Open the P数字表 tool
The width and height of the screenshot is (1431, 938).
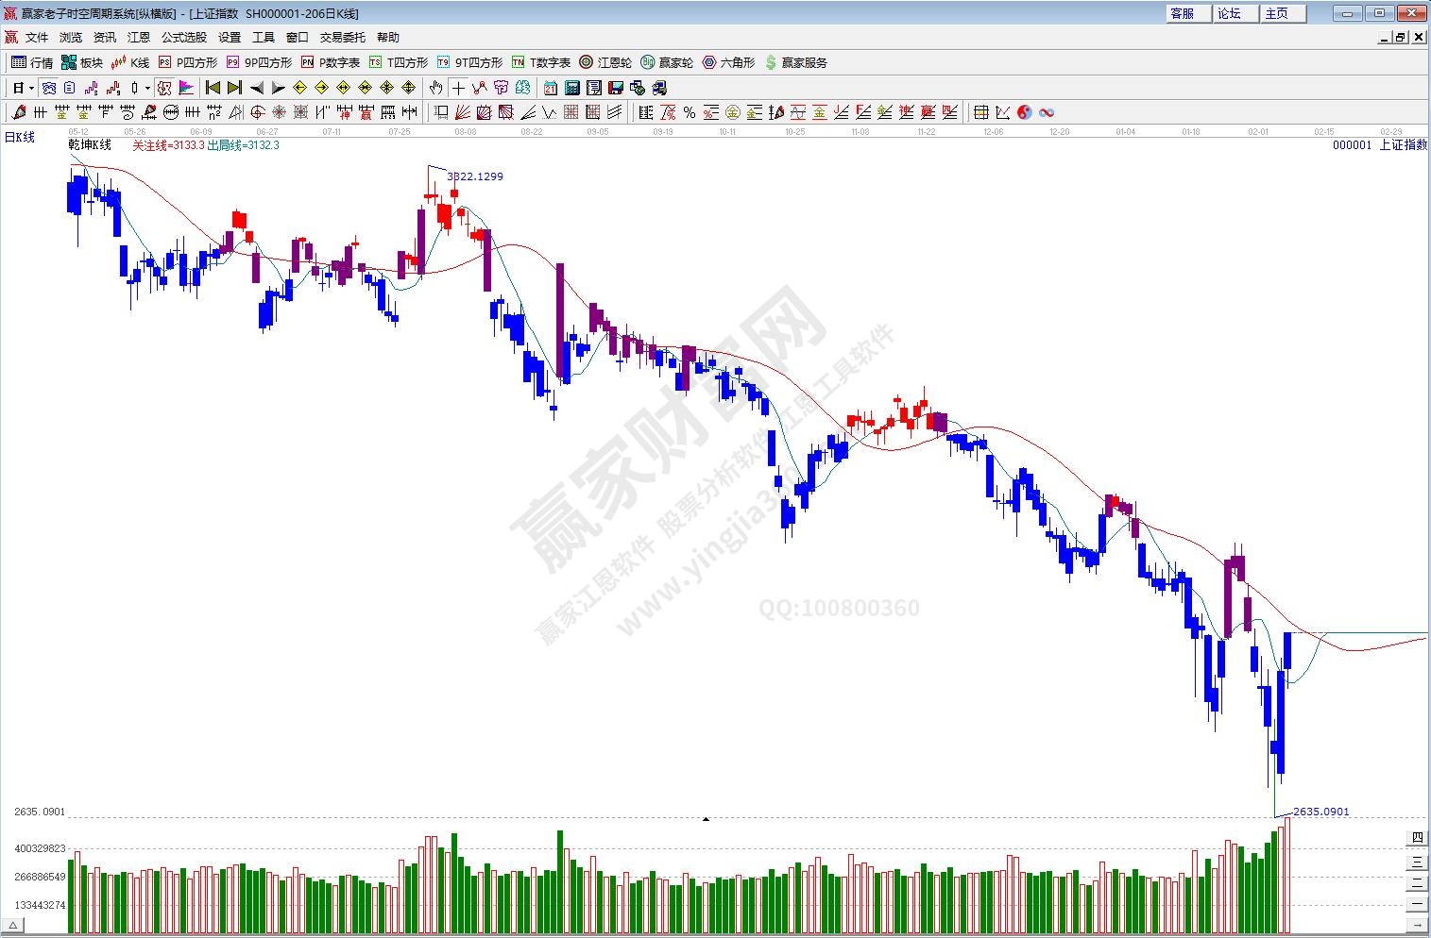click(x=331, y=62)
